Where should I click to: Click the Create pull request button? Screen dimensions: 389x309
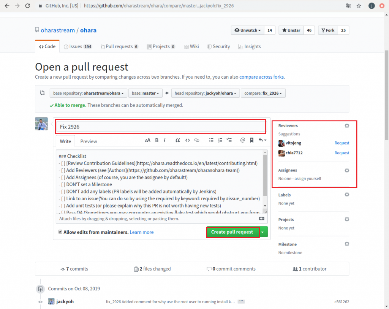[x=232, y=232]
